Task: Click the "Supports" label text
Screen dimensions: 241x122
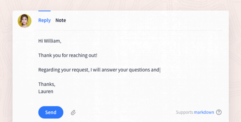Action: click(x=184, y=112)
